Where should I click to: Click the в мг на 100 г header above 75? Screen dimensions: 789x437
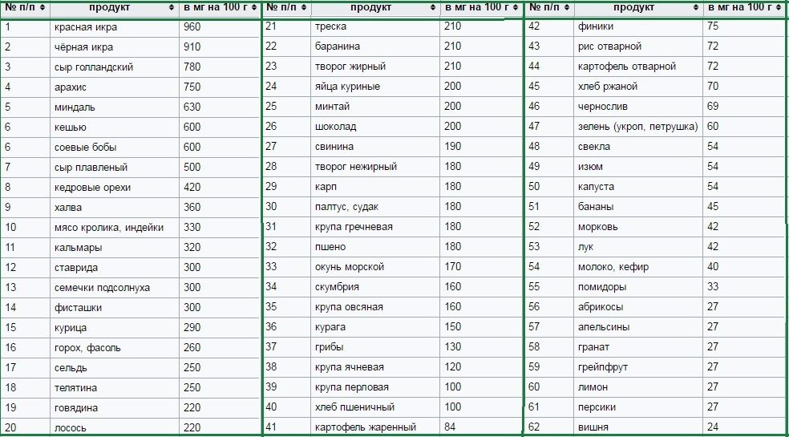pyautogui.click(x=745, y=7)
